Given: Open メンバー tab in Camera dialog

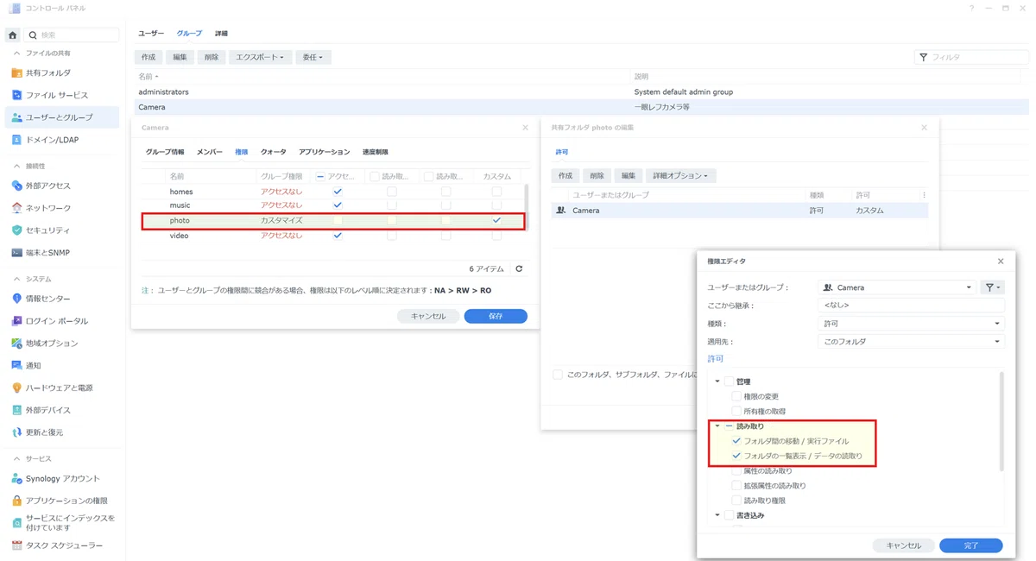Looking at the screenshot, I should pos(210,152).
